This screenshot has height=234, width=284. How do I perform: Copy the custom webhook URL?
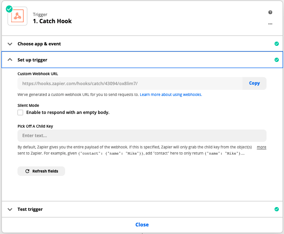coord(254,83)
